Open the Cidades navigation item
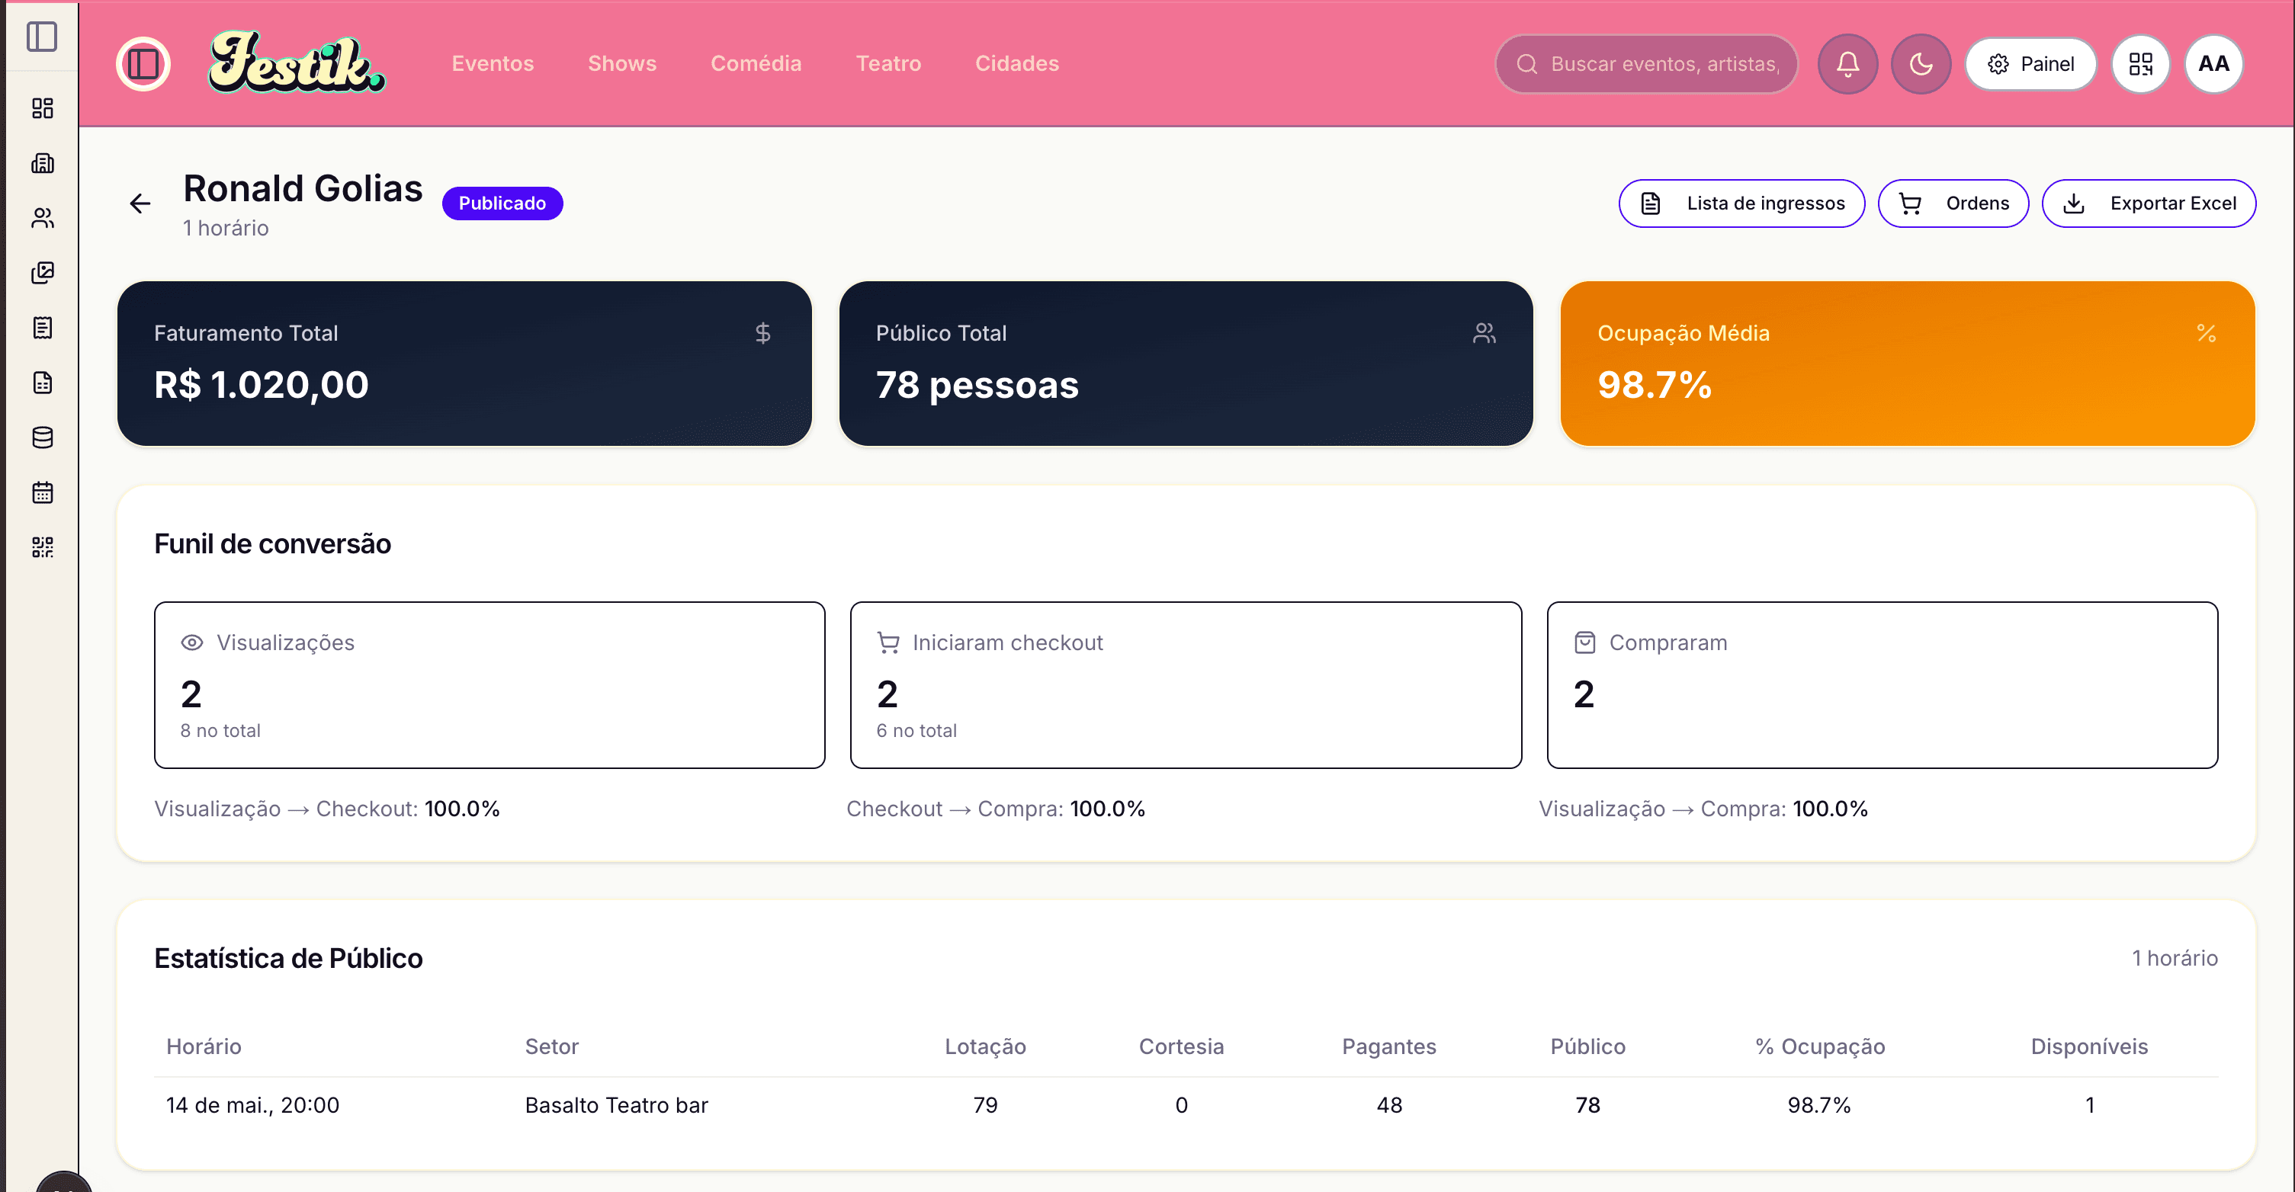 pos(1016,64)
